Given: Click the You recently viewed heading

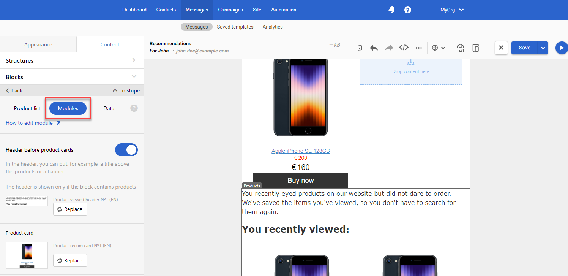Looking at the screenshot, I should (295, 229).
